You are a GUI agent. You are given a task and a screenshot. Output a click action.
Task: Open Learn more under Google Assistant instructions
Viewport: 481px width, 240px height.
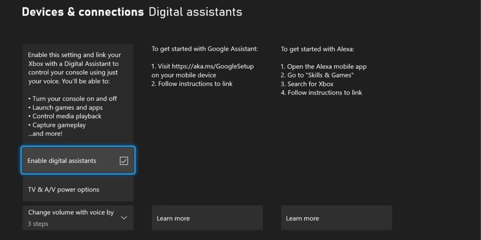tap(207, 218)
